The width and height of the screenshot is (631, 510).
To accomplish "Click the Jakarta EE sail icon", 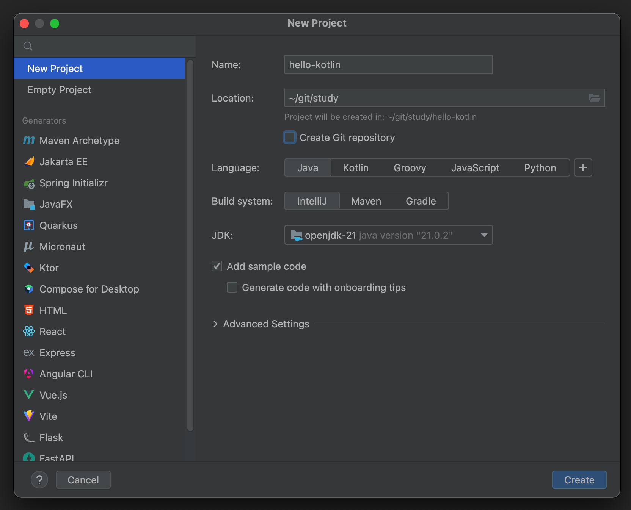I will (29, 162).
